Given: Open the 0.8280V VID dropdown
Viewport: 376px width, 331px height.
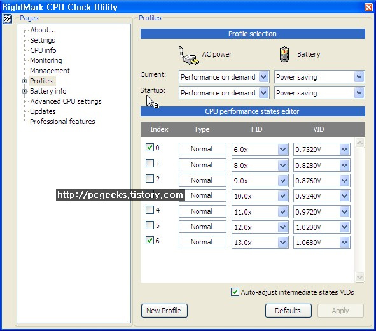Looking at the screenshot, I should click(345, 165).
